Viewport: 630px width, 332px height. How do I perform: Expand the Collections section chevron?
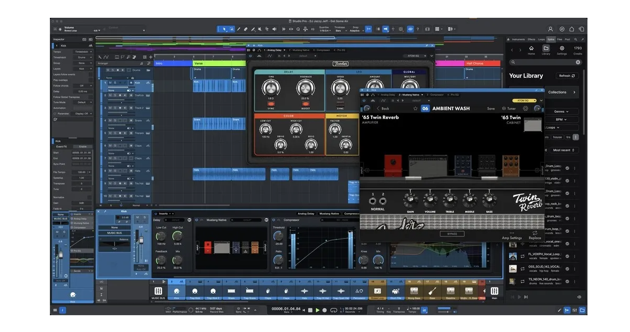[x=574, y=92]
